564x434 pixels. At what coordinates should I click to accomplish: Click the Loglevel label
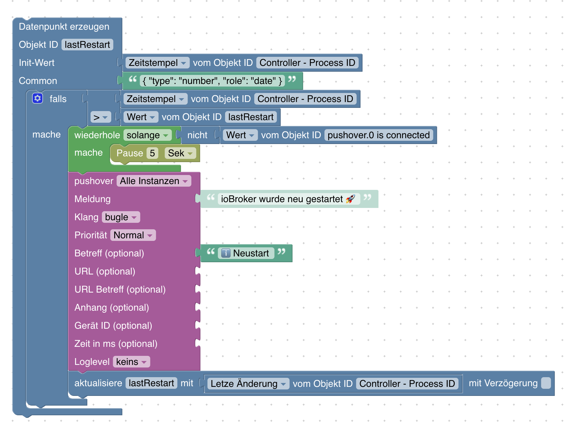92,362
